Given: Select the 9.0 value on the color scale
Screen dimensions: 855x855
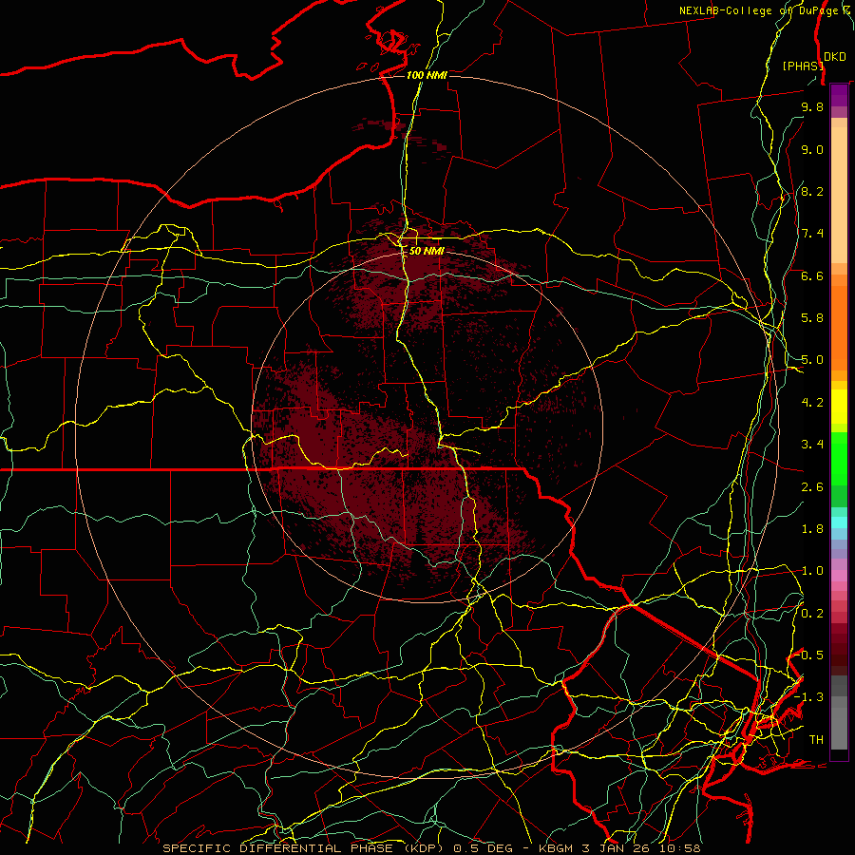Looking at the screenshot, I should click(x=812, y=149).
